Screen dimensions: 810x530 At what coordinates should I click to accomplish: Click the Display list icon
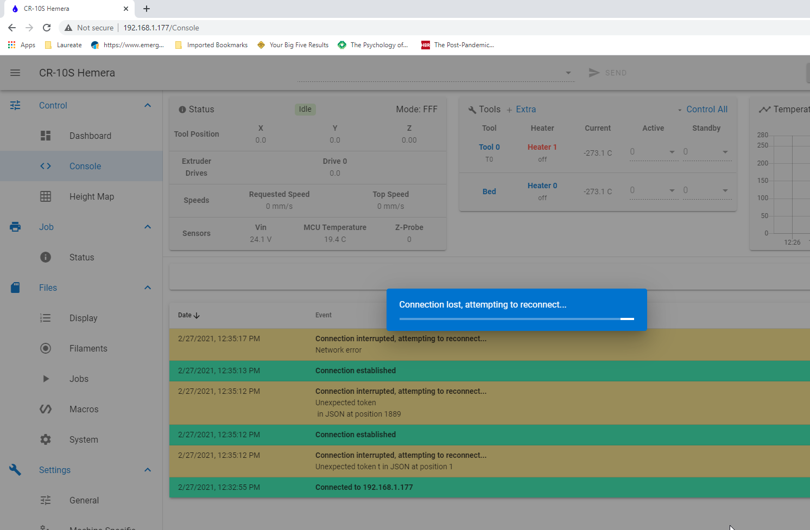click(x=46, y=318)
